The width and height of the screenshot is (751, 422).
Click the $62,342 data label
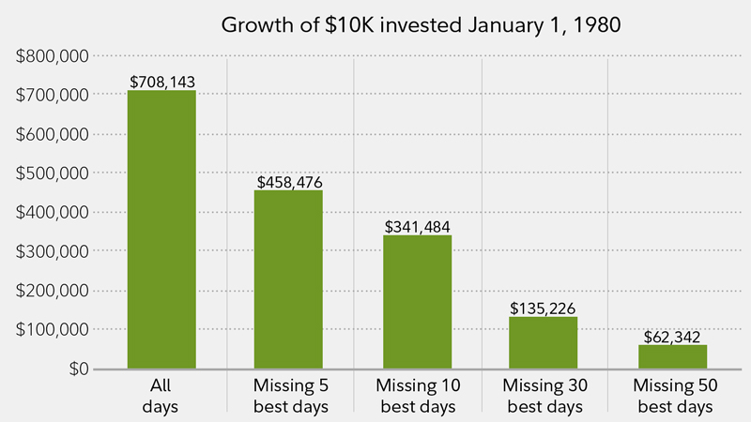(x=671, y=336)
